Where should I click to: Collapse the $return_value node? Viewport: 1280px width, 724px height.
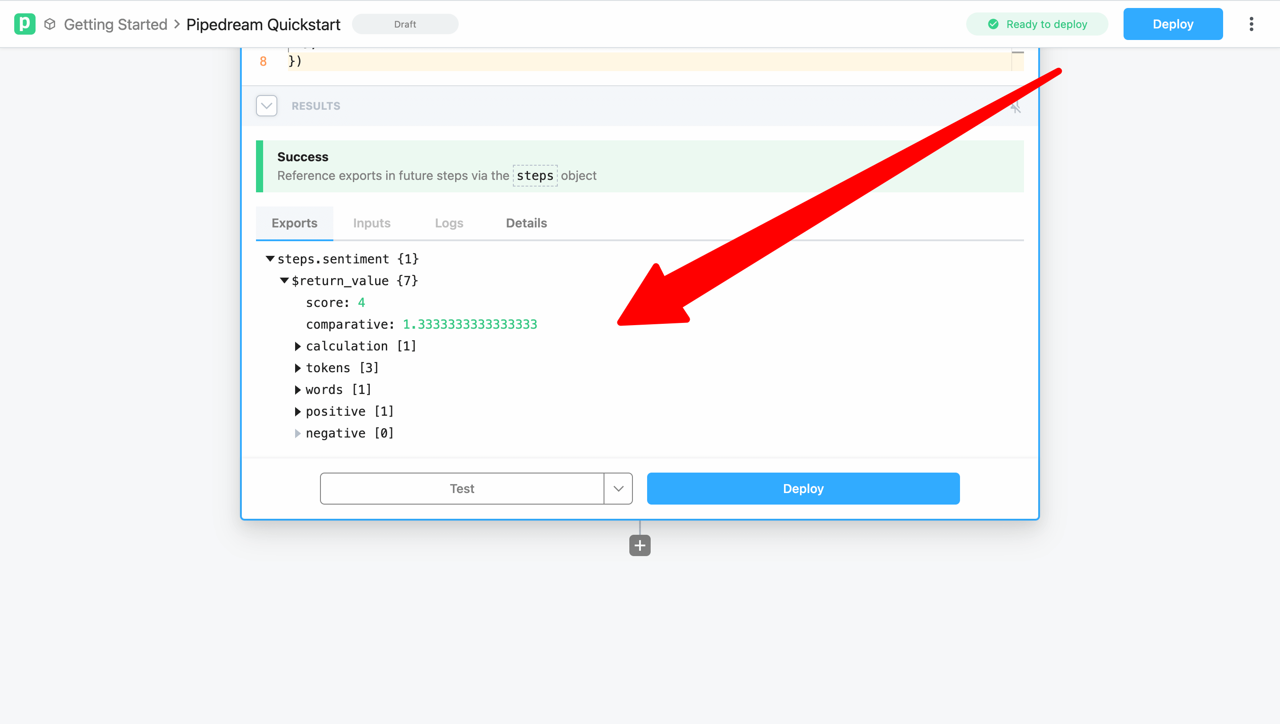click(284, 280)
